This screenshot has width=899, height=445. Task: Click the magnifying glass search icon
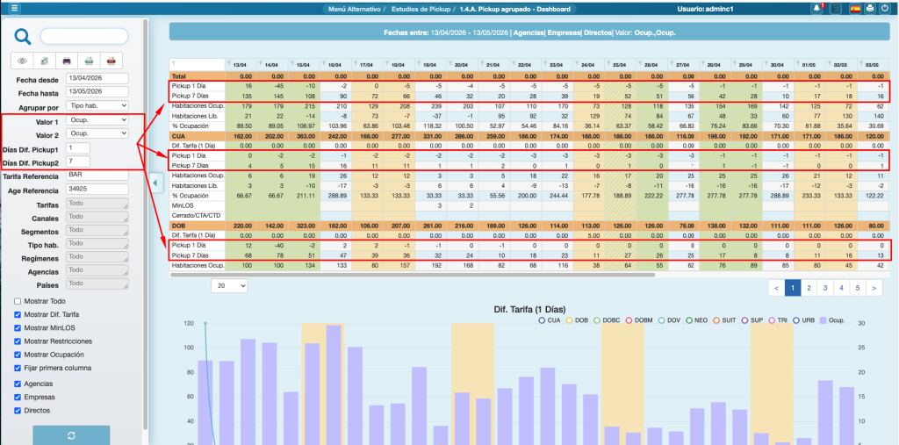tap(24, 37)
